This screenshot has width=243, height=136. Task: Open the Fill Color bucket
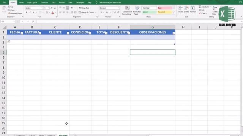(47, 12)
